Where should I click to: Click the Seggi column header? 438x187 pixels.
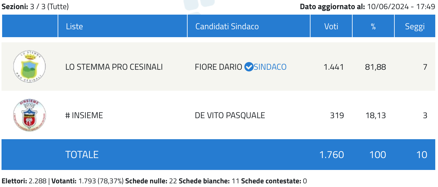[415, 26]
